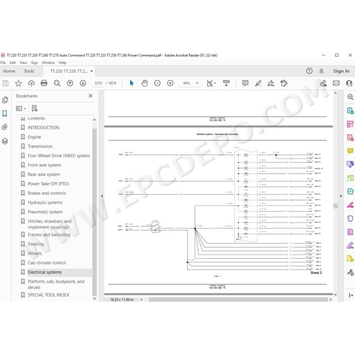
Task: Select the Highlight text pen tool
Action: tap(258, 83)
